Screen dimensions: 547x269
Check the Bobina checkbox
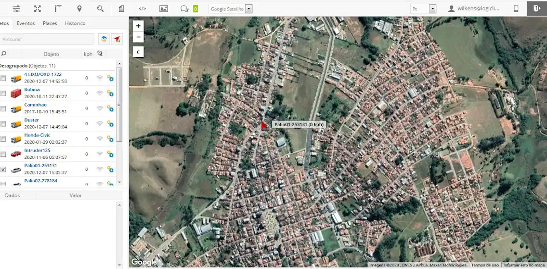[x=3, y=93]
